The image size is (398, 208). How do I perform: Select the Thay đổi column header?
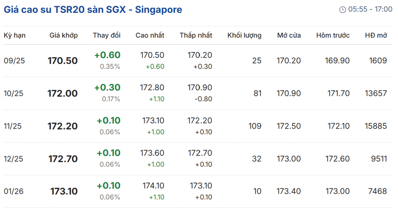pyautogui.click(x=107, y=35)
